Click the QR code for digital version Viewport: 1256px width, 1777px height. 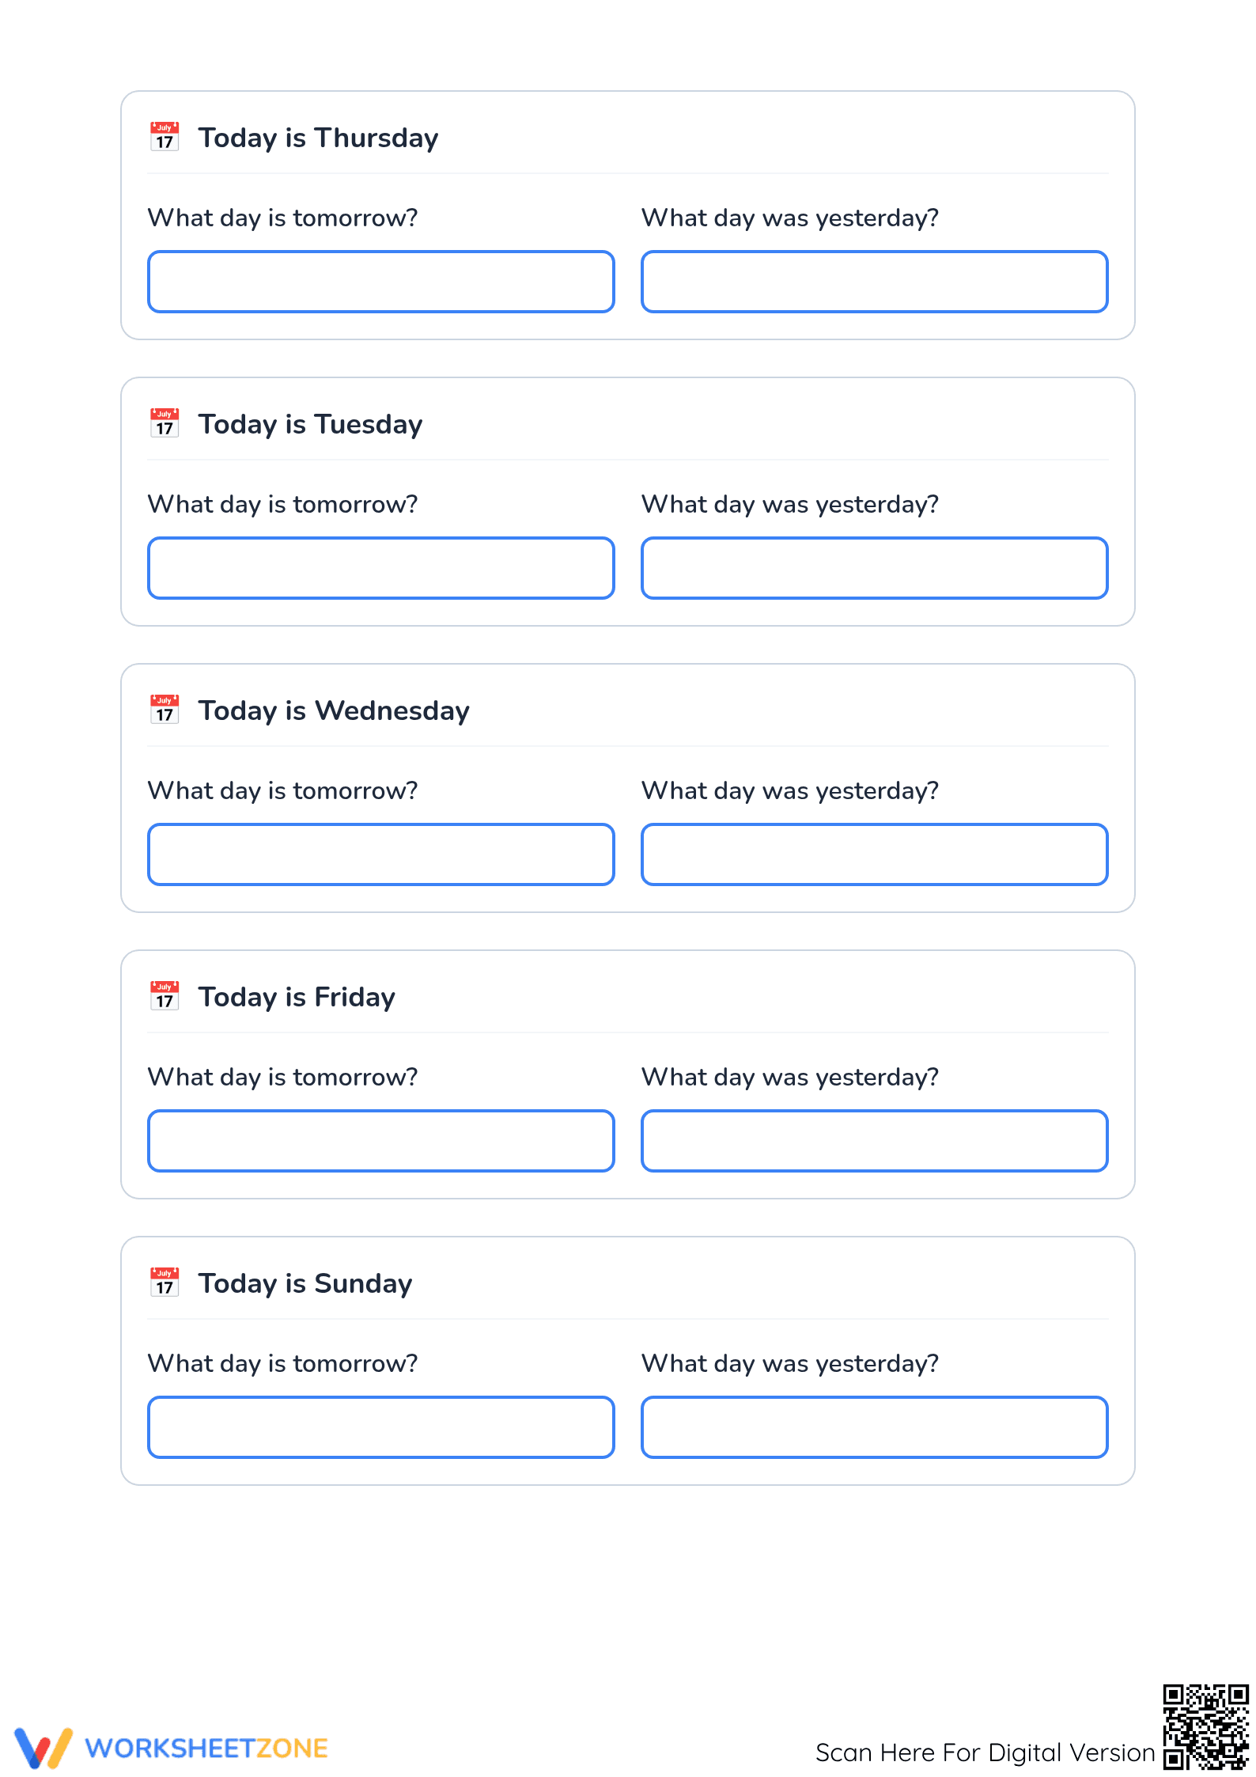(x=1205, y=1727)
